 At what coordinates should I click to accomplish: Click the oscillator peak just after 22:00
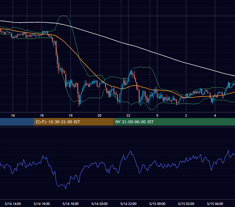point(131,151)
